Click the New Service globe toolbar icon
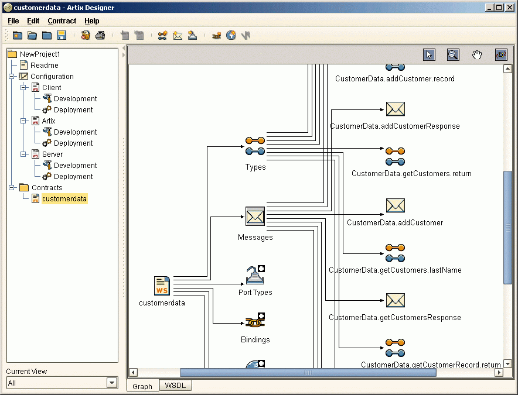Viewport: 518px width, 395px height. [x=231, y=35]
